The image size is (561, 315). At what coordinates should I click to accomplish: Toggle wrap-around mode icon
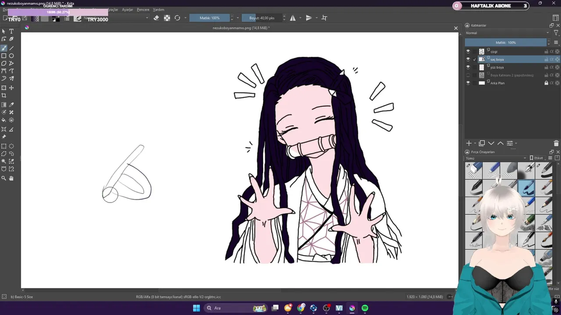(x=324, y=18)
